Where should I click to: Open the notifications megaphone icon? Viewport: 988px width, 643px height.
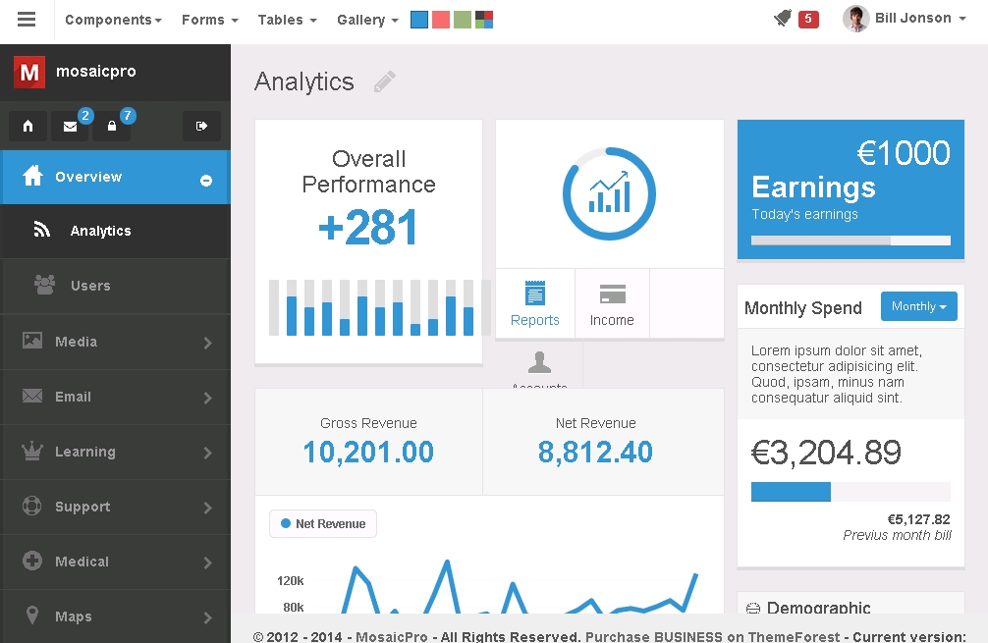tap(783, 19)
